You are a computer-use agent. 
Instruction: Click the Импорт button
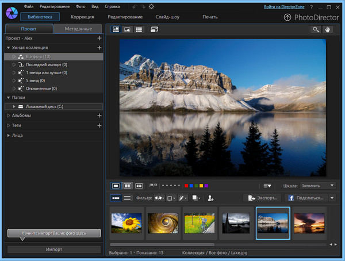click(54, 250)
